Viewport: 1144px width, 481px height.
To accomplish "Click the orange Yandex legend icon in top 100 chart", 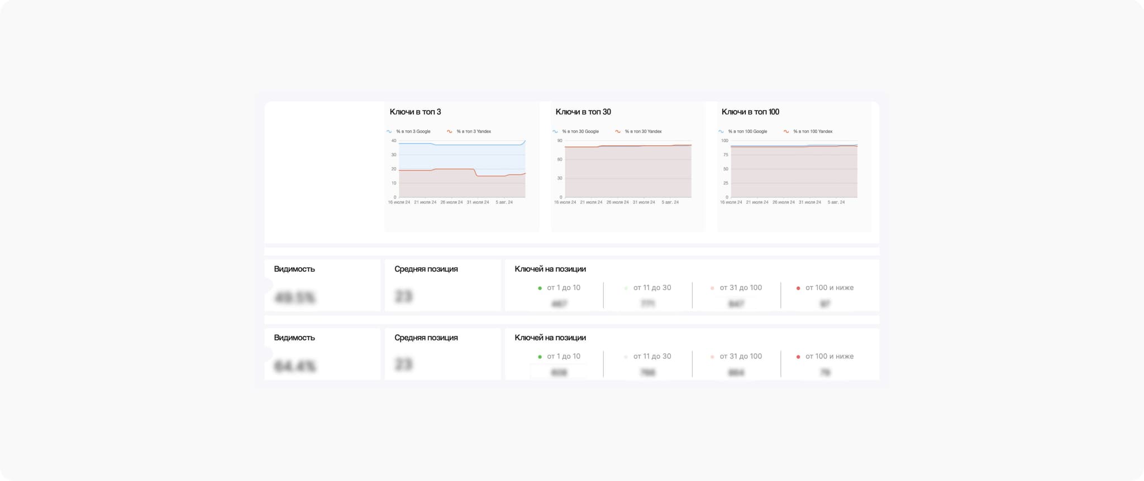I will pos(786,132).
